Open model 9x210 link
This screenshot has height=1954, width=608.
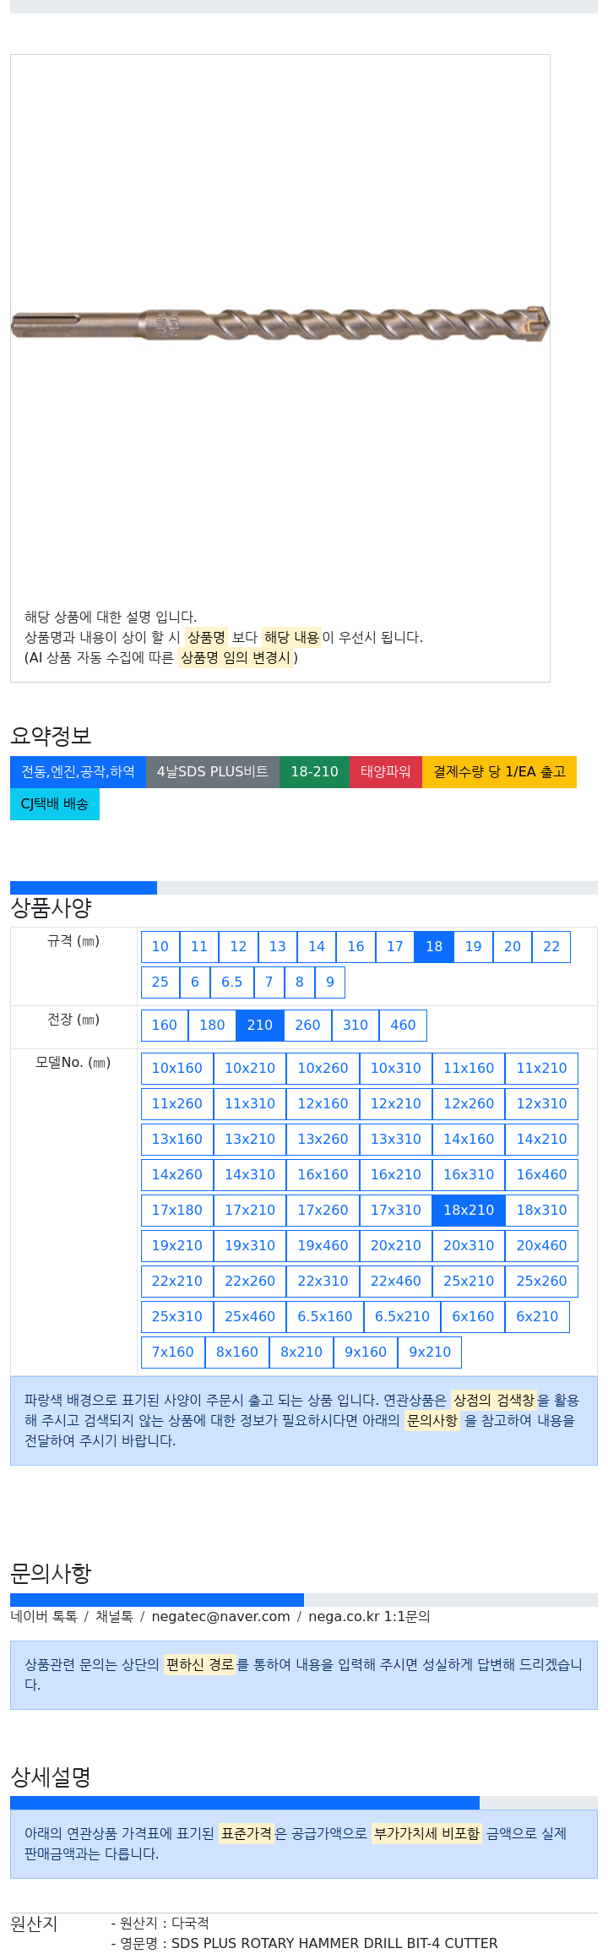click(x=430, y=1353)
